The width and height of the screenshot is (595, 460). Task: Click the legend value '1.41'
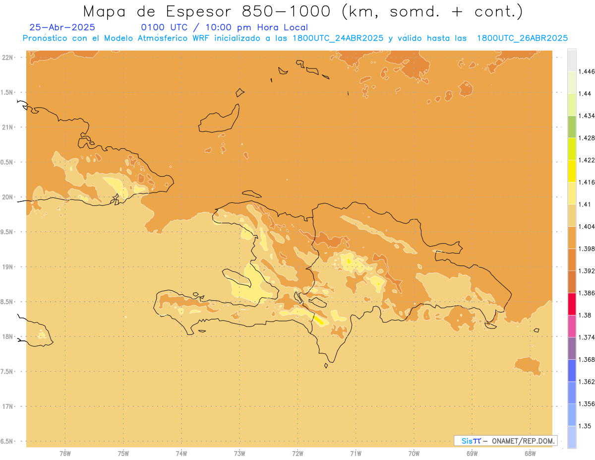pyautogui.click(x=585, y=204)
